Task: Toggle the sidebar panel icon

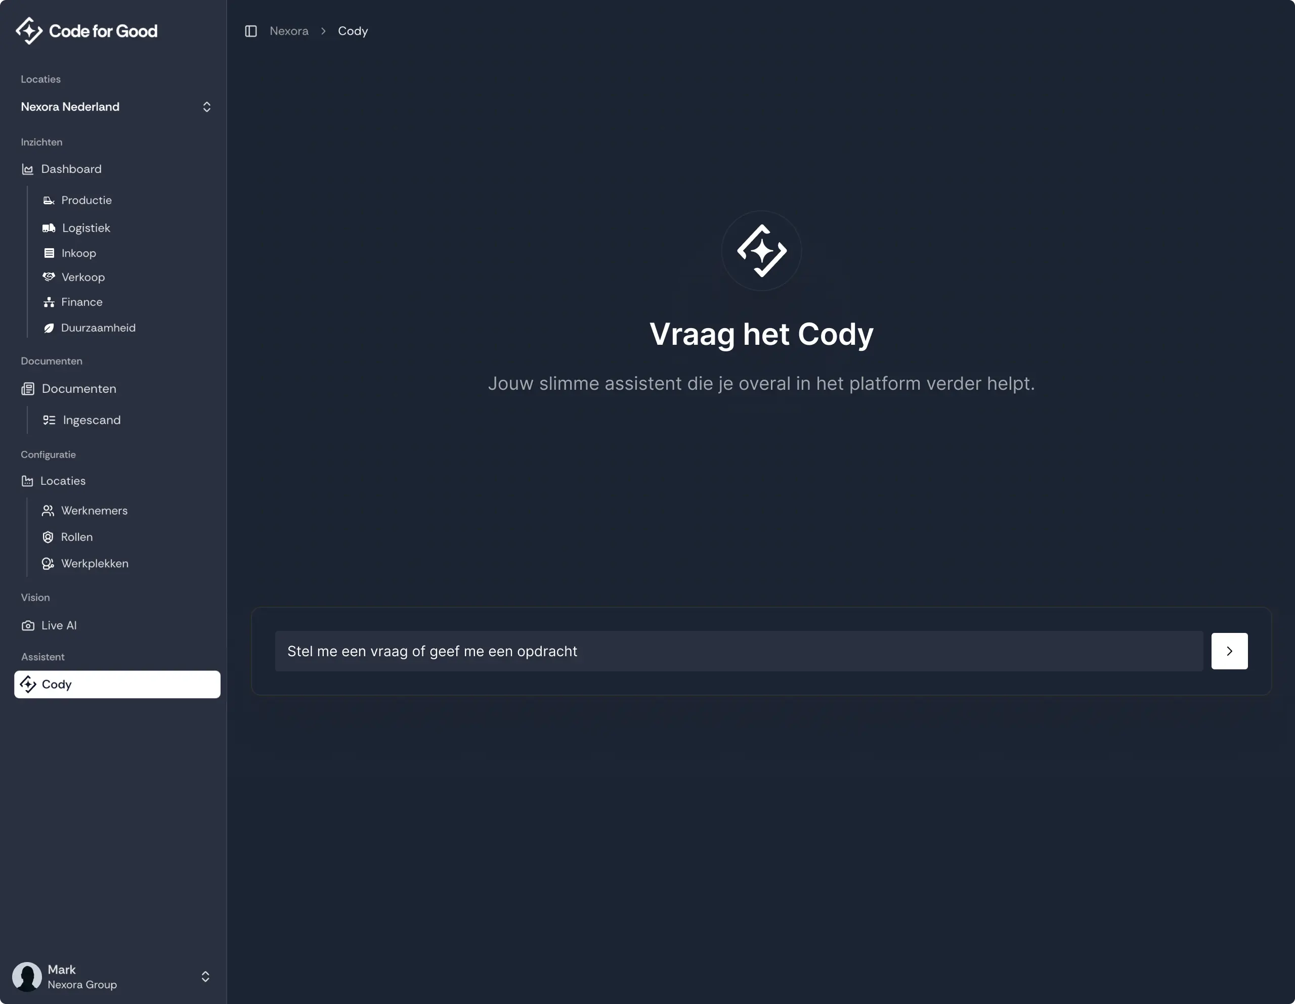Action: [x=251, y=31]
